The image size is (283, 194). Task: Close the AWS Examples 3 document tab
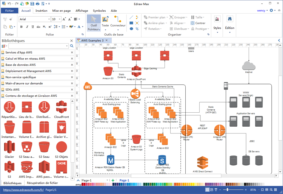click(107, 40)
